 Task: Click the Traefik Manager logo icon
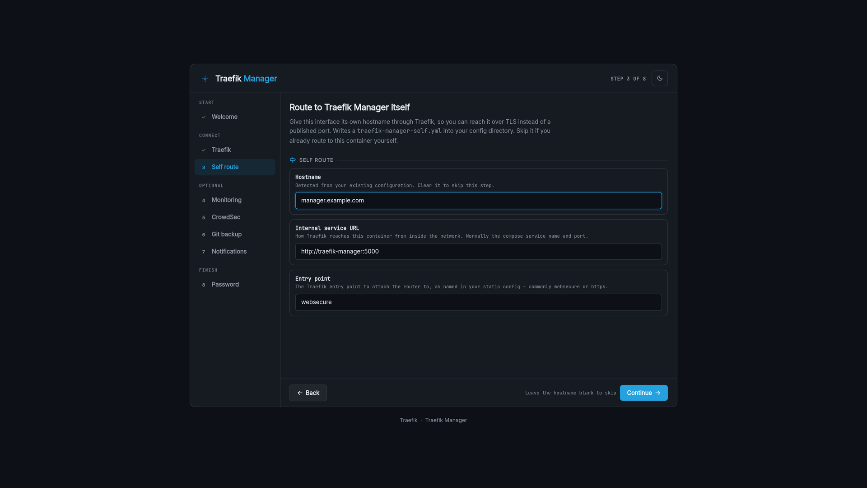205,79
